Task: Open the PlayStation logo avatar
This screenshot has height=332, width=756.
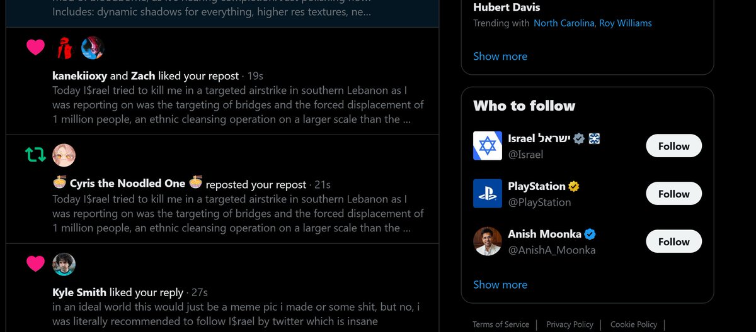Action: click(x=488, y=194)
